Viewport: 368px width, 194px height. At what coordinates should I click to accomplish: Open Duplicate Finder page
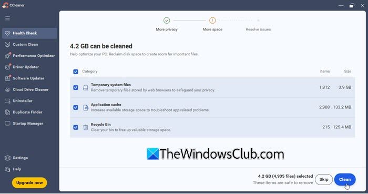point(29,112)
